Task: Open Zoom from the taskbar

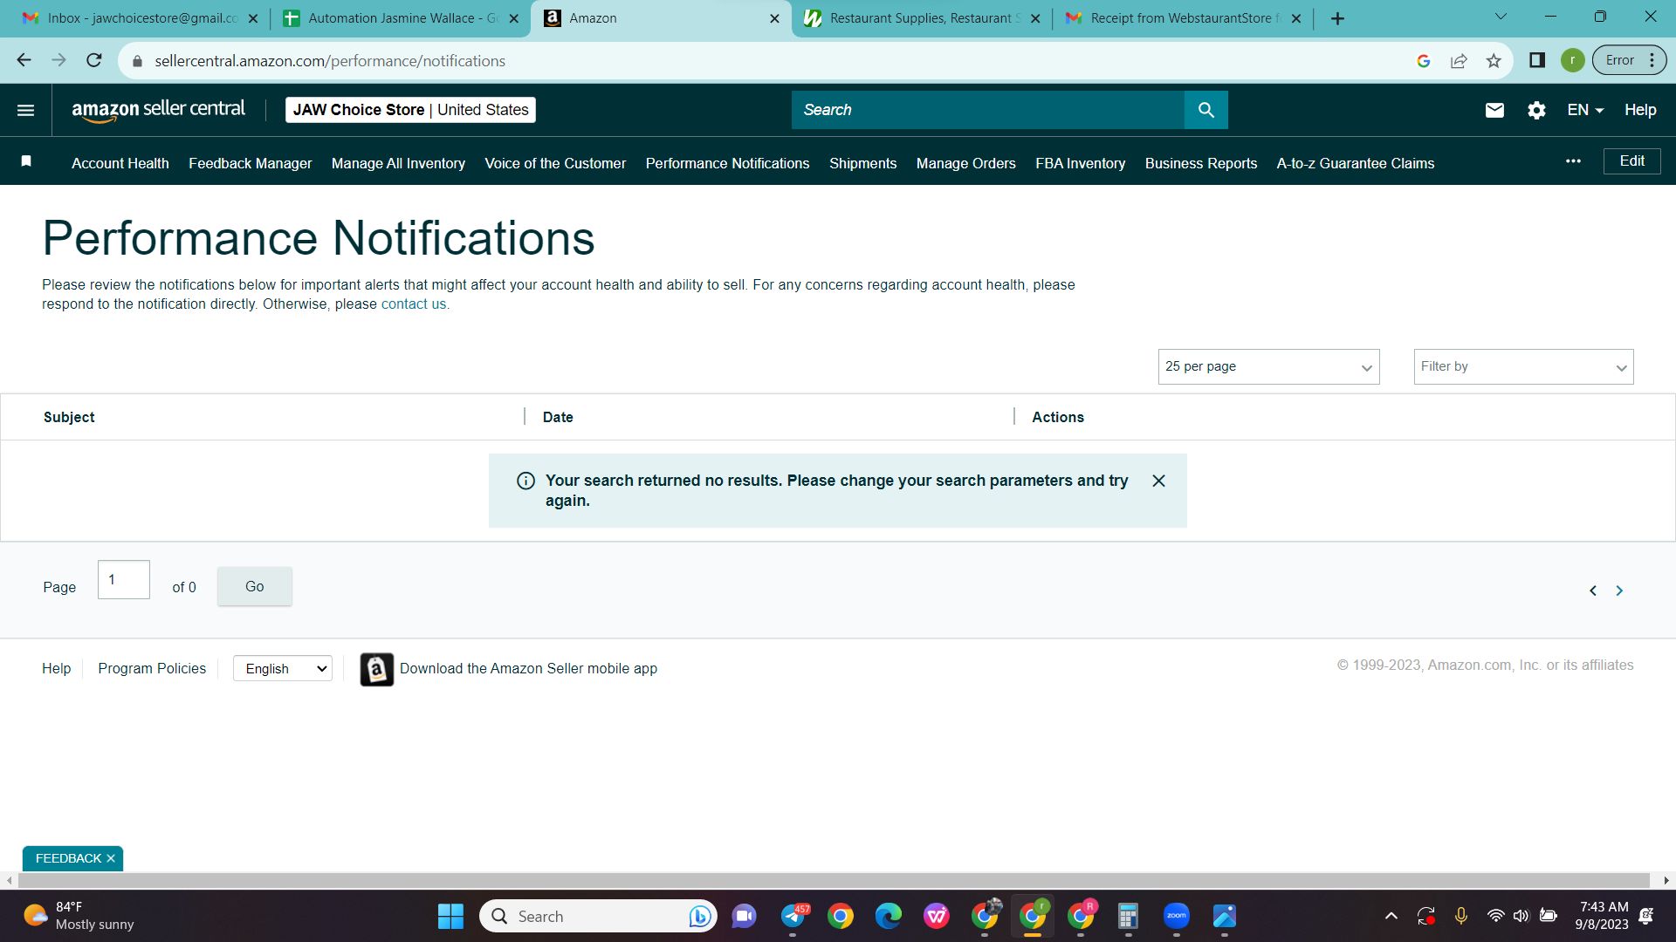Action: click(1177, 916)
